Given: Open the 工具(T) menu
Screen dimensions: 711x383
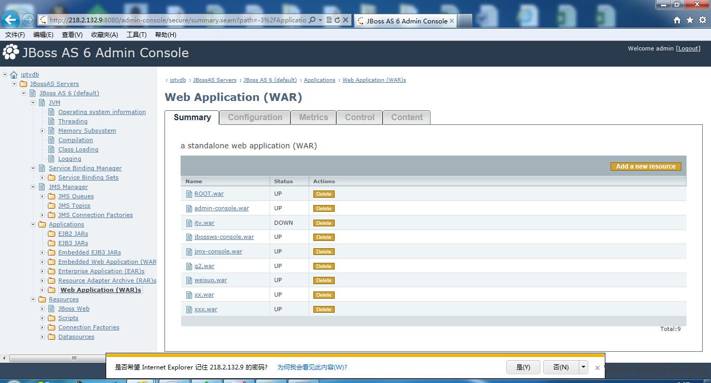Looking at the screenshot, I should [x=136, y=35].
